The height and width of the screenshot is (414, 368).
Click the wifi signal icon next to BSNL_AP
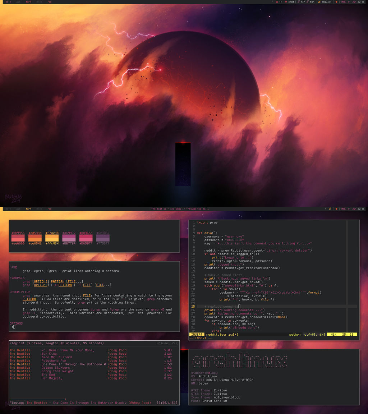tap(319, 2)
